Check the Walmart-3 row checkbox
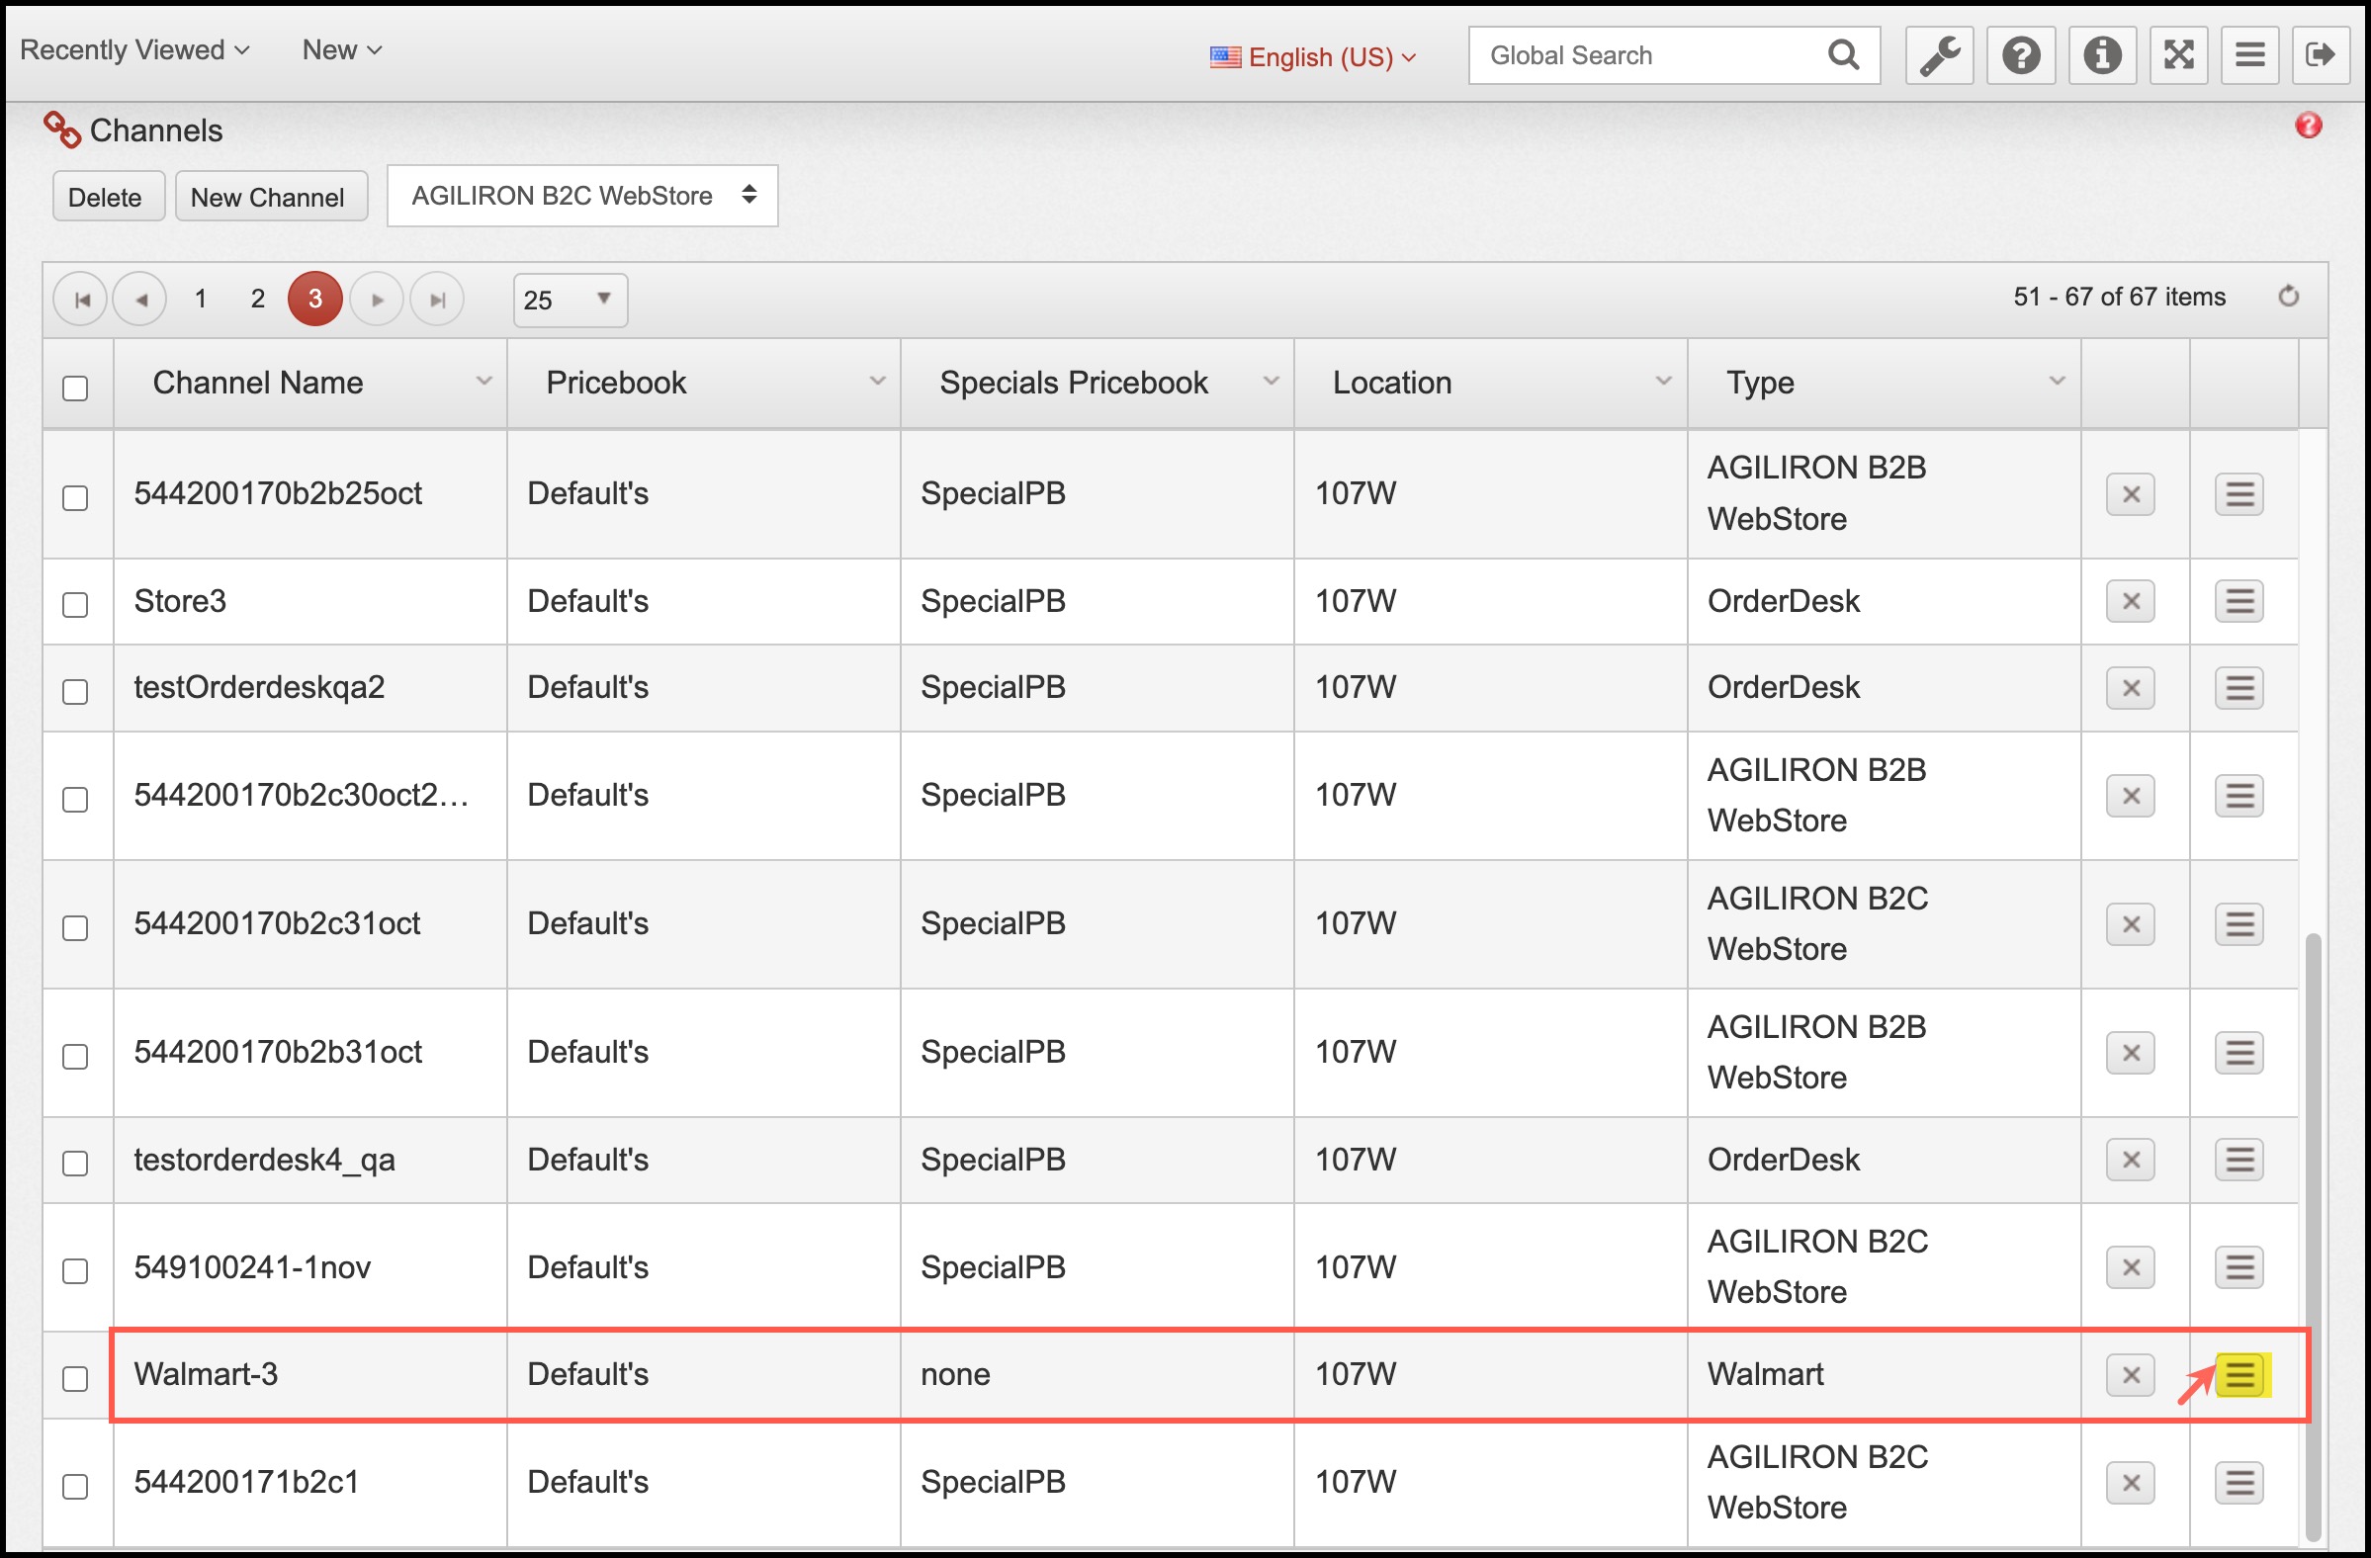 [76, 1379]
